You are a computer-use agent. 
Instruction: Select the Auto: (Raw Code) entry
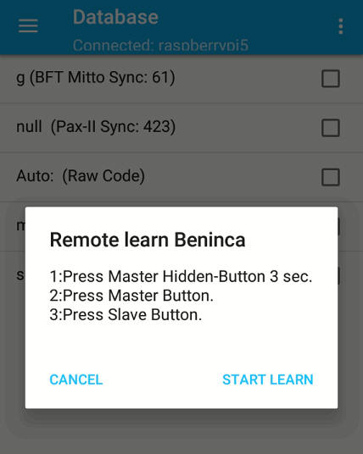[x=181, y=177]
